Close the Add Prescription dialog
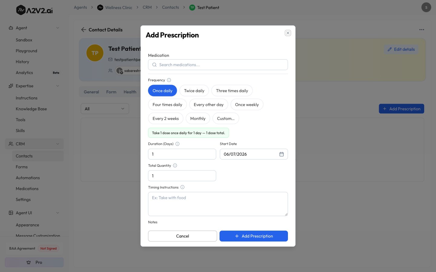This screenshot has height=272, width=436. click(288, 33)
